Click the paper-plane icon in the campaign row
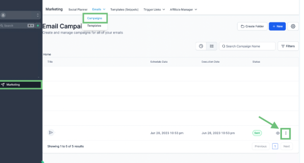 [x=51, y=133]
